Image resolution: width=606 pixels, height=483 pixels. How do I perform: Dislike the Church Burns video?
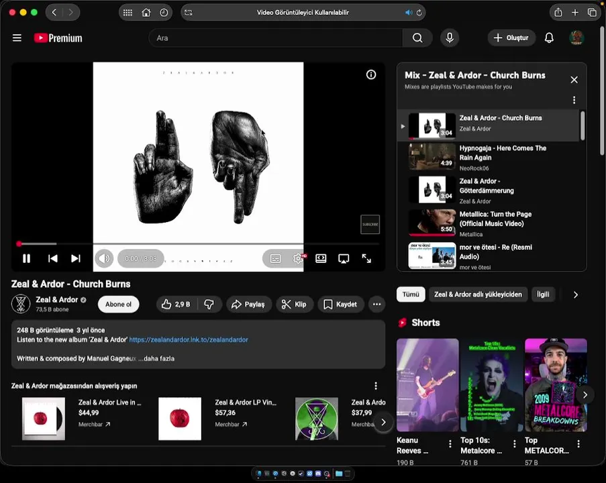[x=209, y=305]
